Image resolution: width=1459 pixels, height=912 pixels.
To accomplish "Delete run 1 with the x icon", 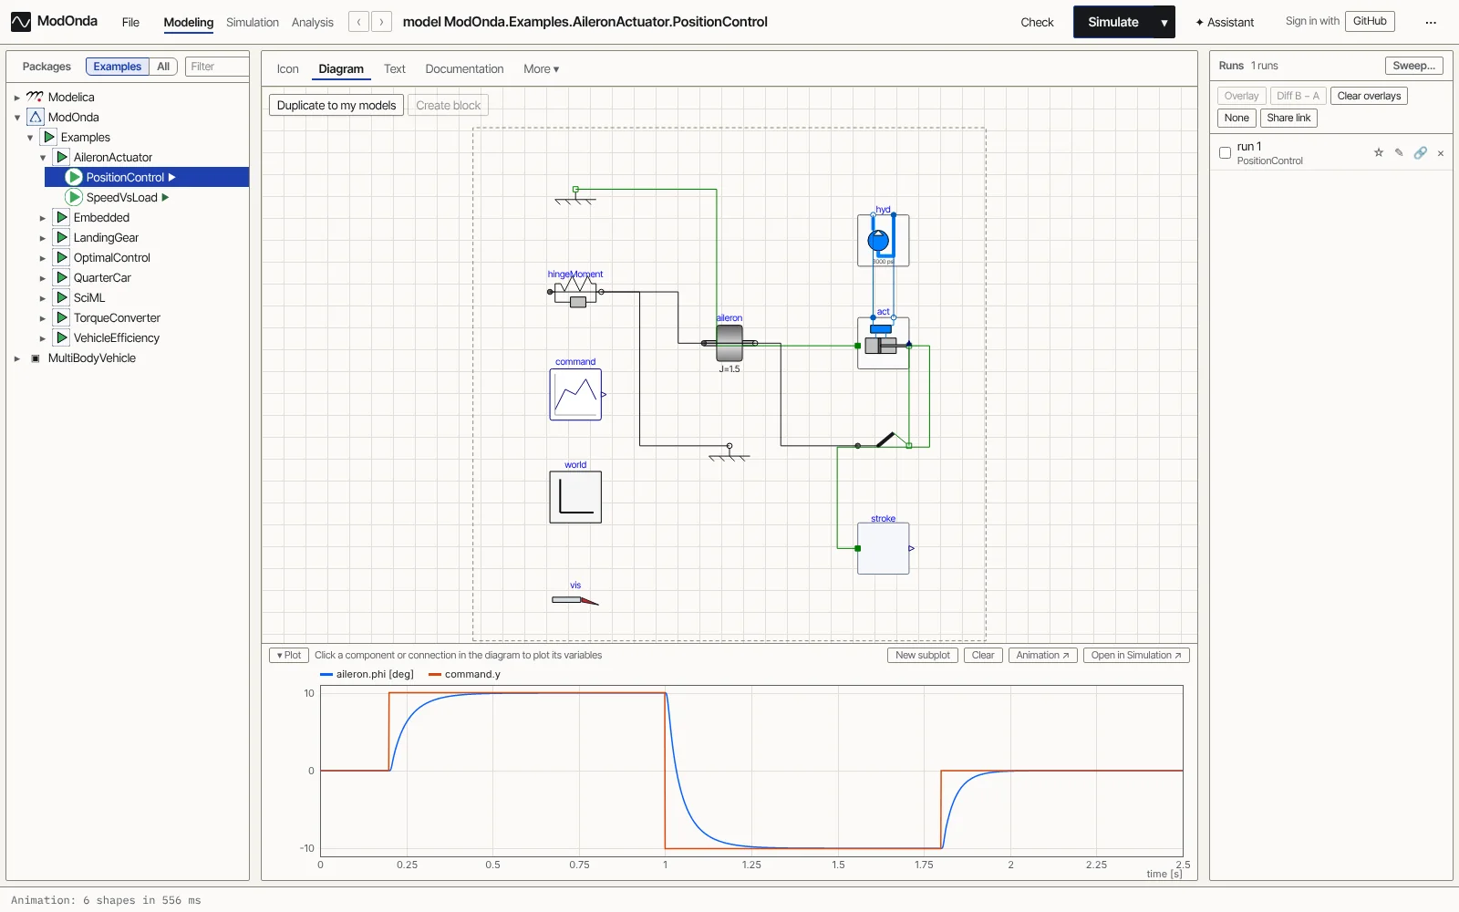I will 1441,153.
